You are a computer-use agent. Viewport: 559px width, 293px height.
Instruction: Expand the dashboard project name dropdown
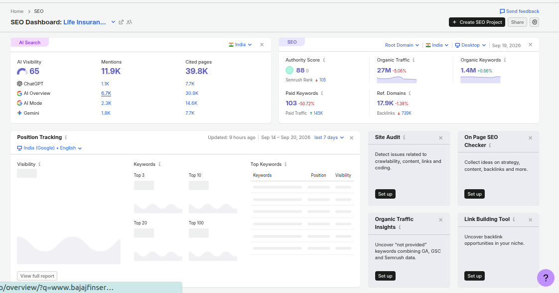tap(113, 22)
